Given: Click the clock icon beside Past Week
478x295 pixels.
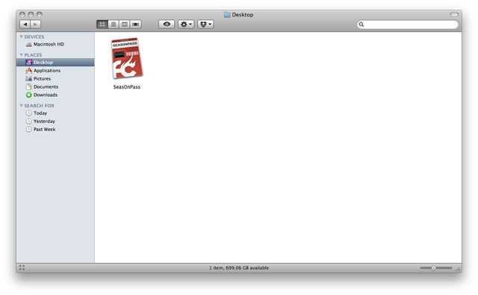Looking at the screenshot, I should click(28, 130).
